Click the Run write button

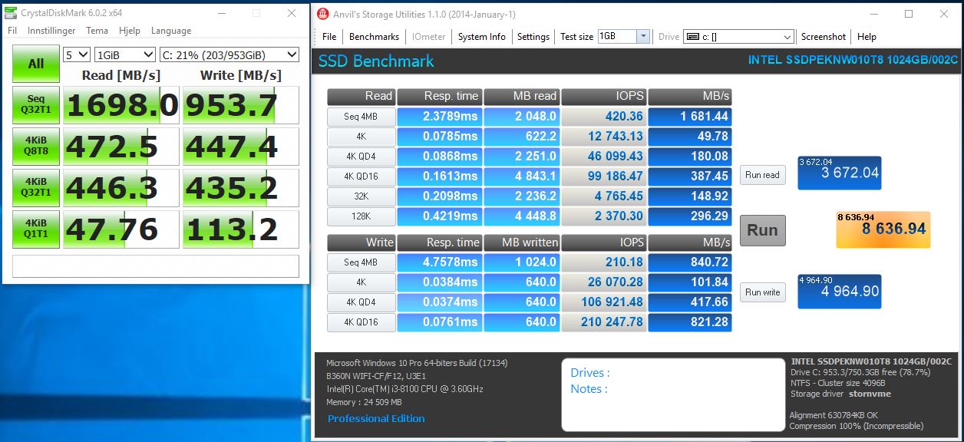click(762, 292)
